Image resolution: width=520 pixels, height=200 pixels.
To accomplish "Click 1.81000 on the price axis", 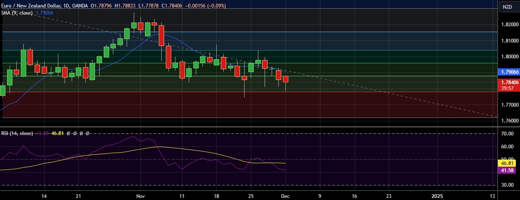I will [510, 41].
